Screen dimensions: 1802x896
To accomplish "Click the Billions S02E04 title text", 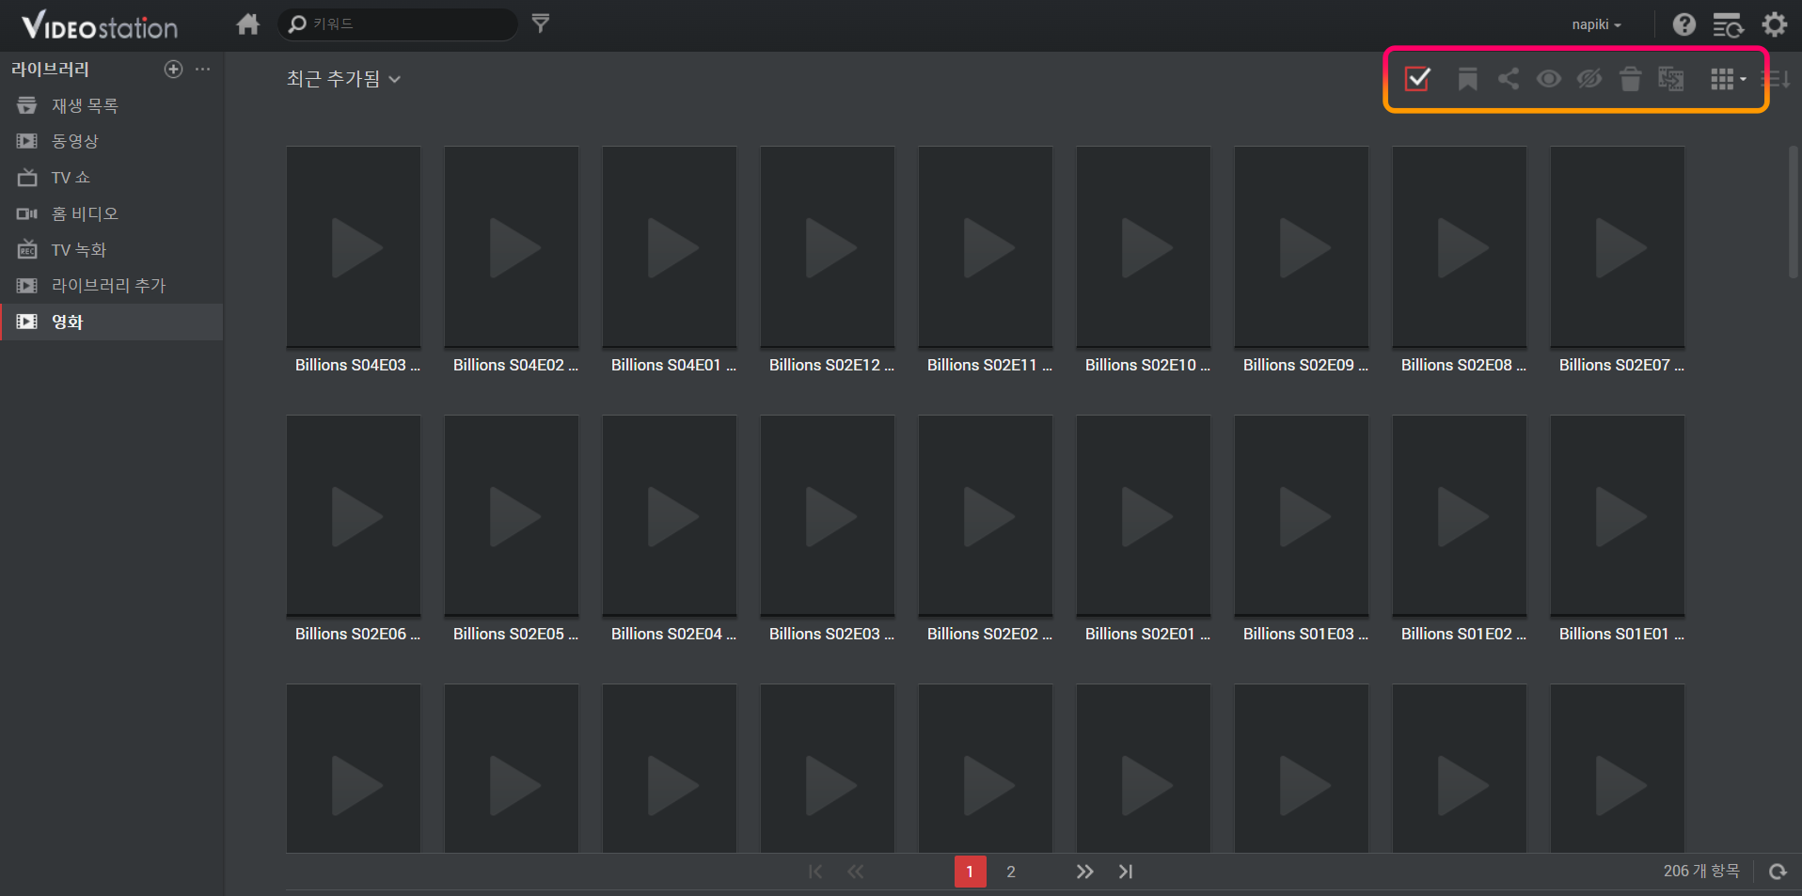I will (x=673, y=634).
